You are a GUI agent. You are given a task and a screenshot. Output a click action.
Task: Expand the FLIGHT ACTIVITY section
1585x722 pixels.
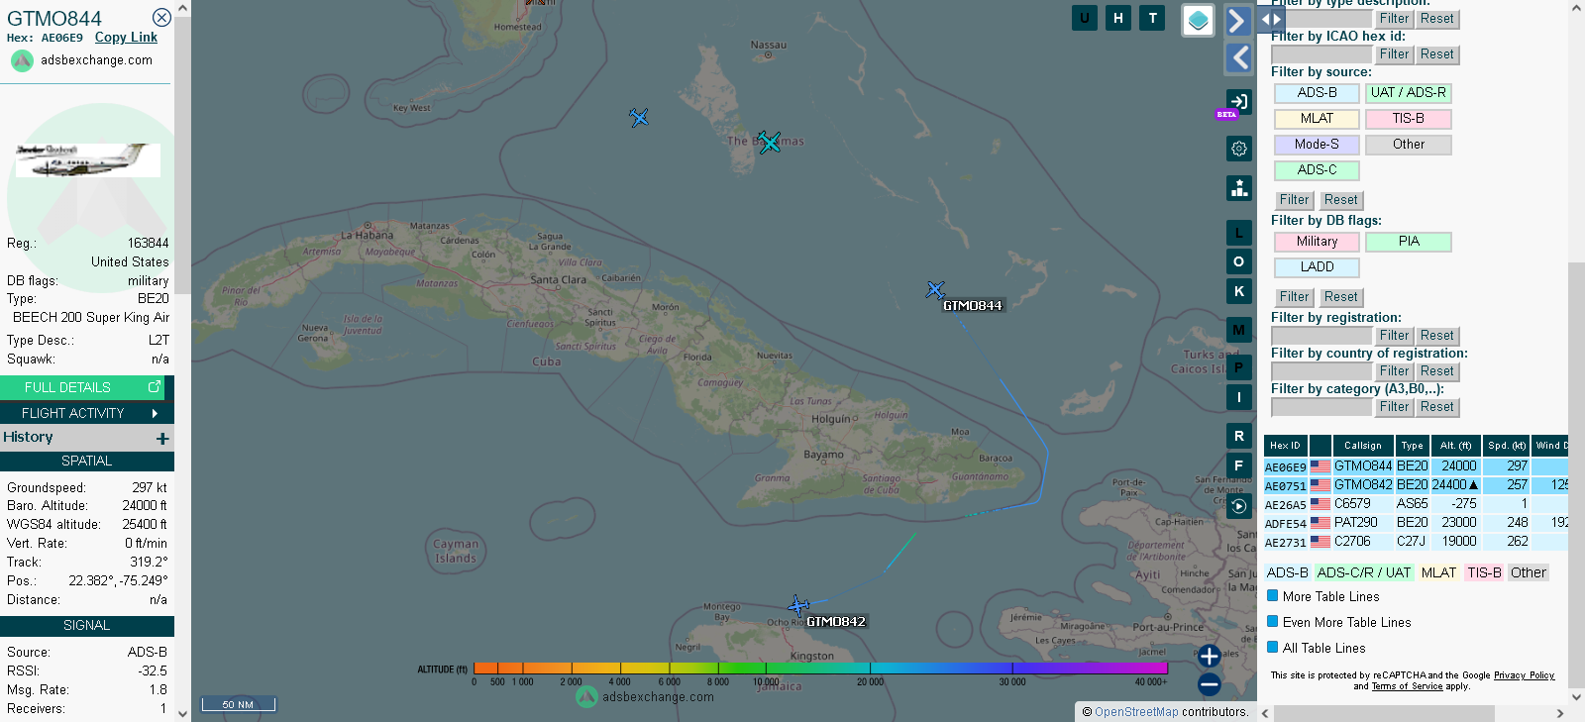pyautogui.click(x=87, y=413)
